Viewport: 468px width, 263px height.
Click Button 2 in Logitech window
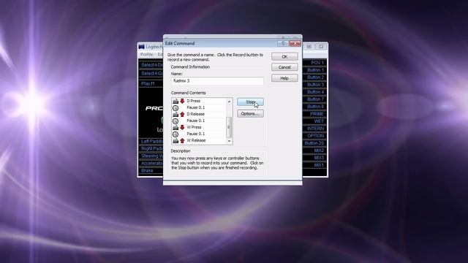pos(314,77)
